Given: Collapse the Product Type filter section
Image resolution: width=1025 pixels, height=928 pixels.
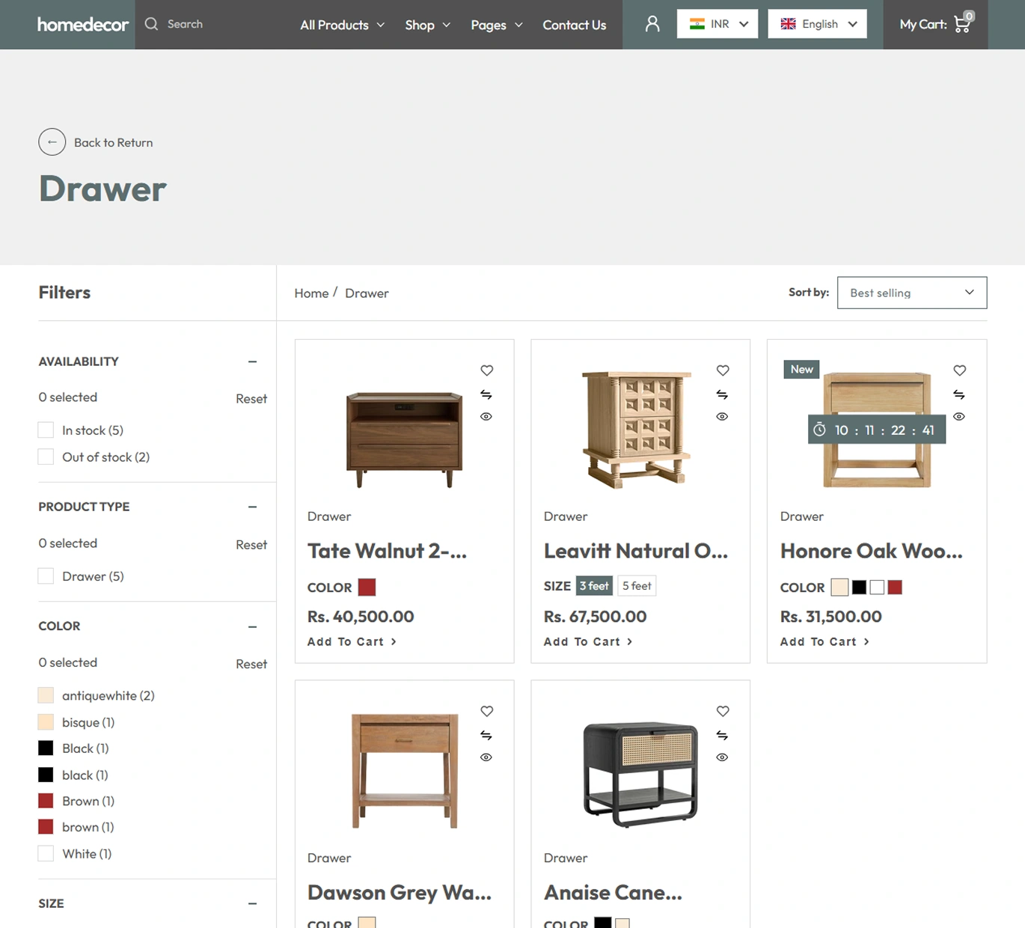Looking at the screenshot, I should pos(252,507).
